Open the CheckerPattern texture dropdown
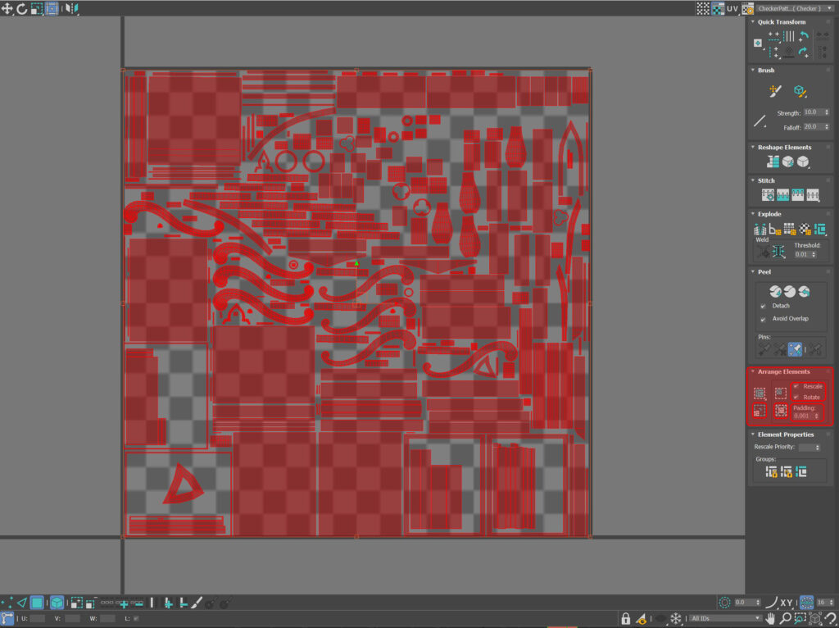Image resolution: width=839 pixels, height=628 pixels. [795, 8]
